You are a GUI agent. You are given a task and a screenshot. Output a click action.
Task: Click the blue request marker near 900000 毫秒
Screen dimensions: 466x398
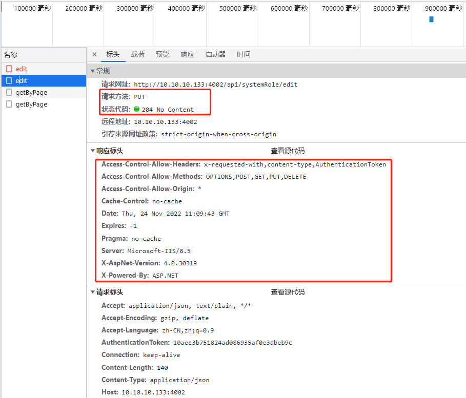coord(431,18)
